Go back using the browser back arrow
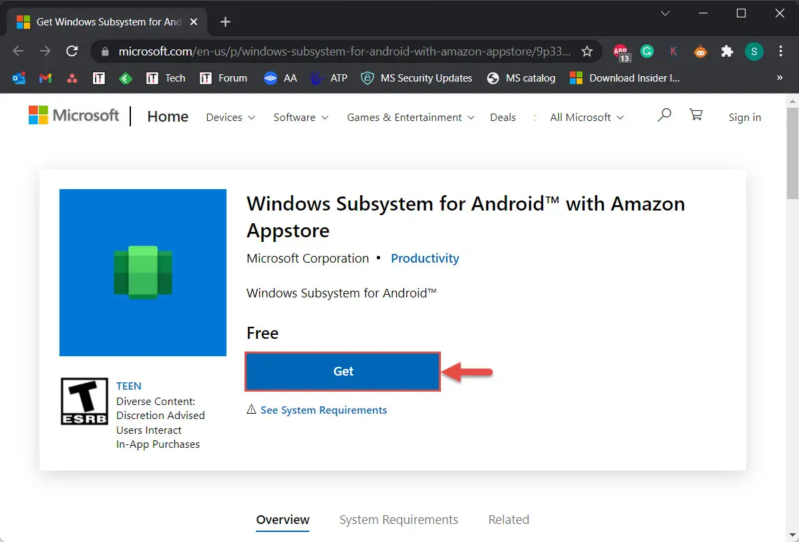The width and height of the screenshot is (799, 542). point(17,51)
